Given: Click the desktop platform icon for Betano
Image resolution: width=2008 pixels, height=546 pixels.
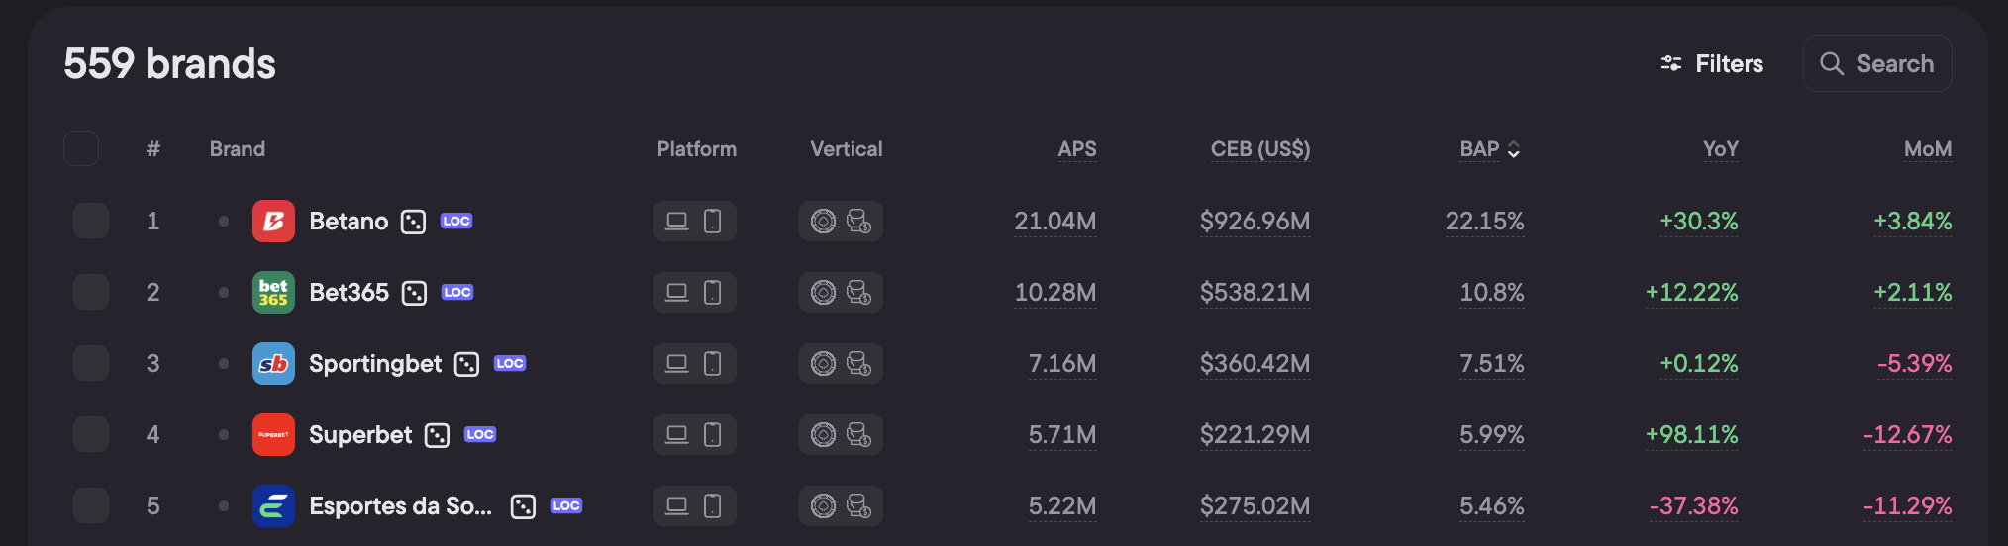Looking at the screenshot, I should click(x=676, y=221).
